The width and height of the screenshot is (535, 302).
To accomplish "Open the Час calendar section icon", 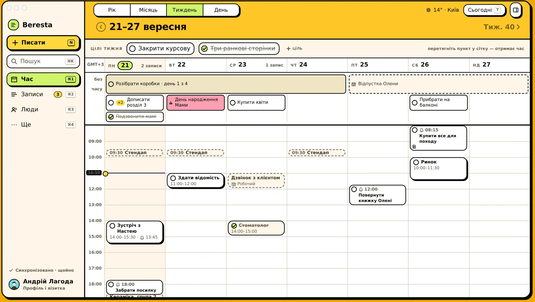I will coord(14,79).
